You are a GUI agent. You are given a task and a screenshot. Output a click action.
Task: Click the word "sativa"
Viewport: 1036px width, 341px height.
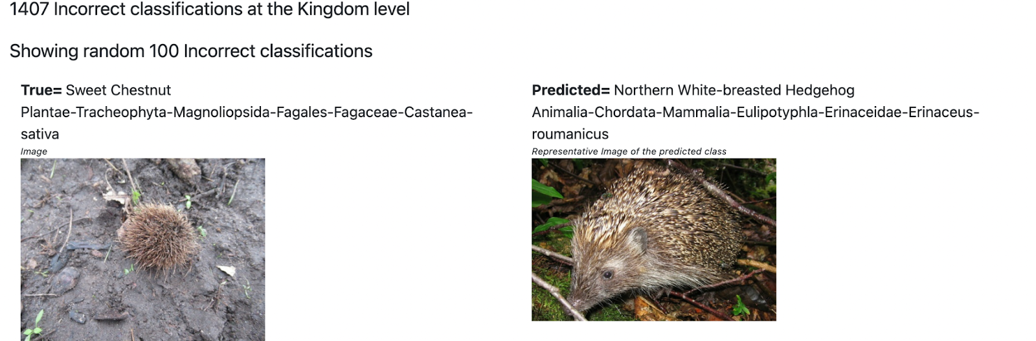40,134
